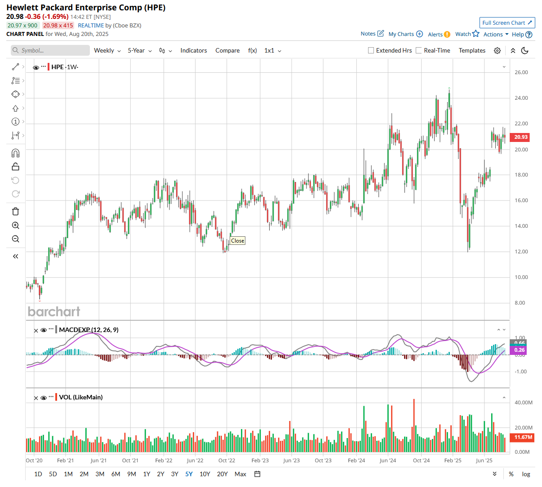
Task: Zoom out with the magnifier minus
Action: 15,239
